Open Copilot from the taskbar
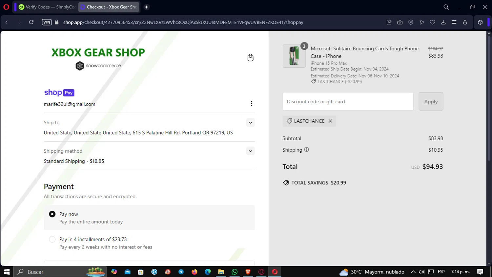This screenshot has height=277, width=492. 114,272
